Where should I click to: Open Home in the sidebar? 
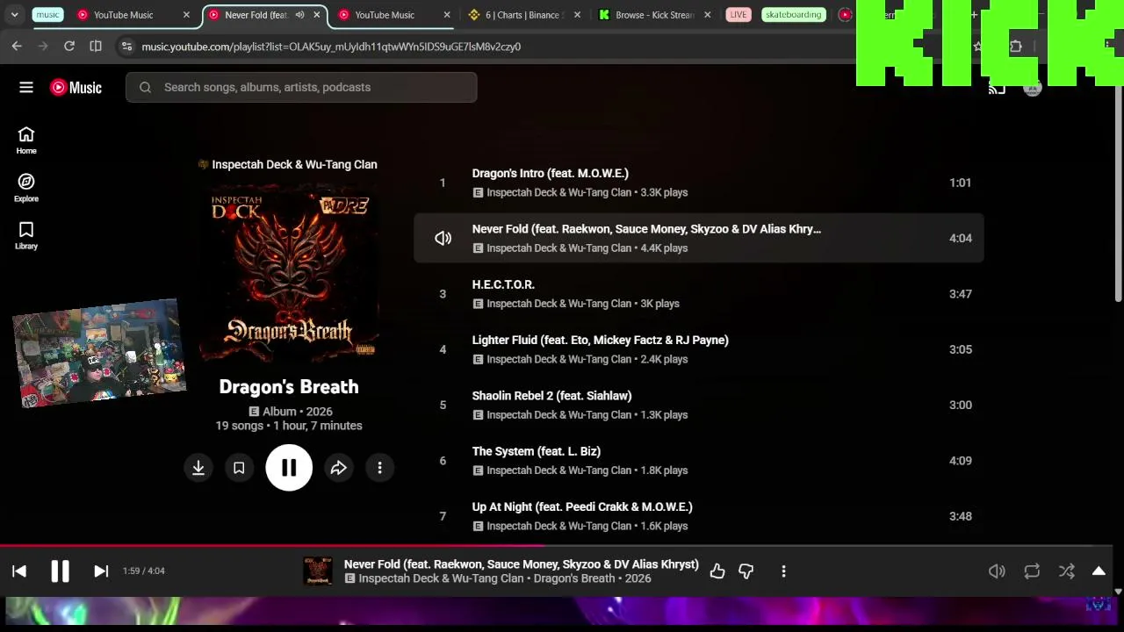click(x=26, y=140)
